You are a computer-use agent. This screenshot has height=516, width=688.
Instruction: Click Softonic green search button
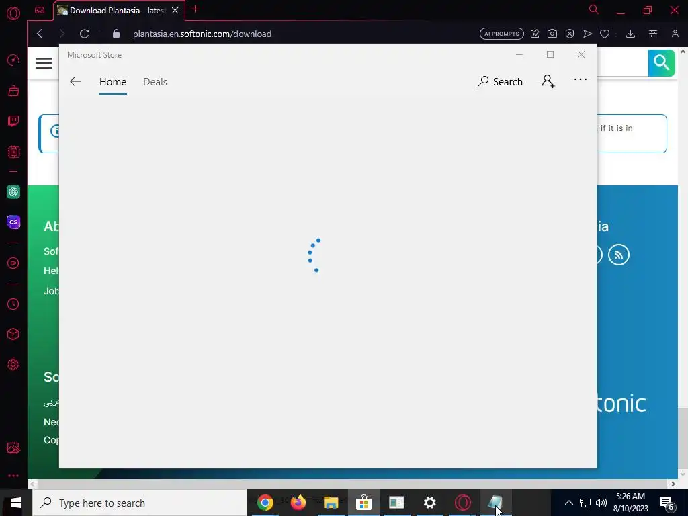tap(661, 63)
